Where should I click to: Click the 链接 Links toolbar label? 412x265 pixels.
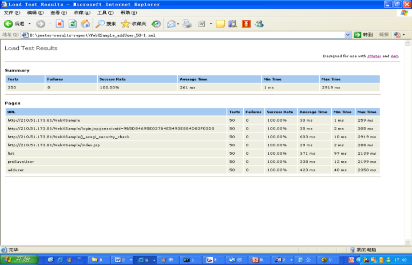pos(384,34)
